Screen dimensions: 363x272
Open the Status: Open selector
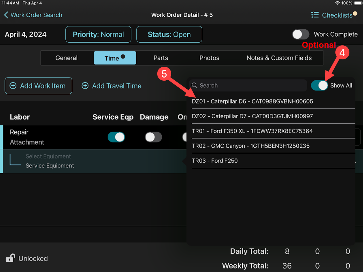click(x=169, y=35)
